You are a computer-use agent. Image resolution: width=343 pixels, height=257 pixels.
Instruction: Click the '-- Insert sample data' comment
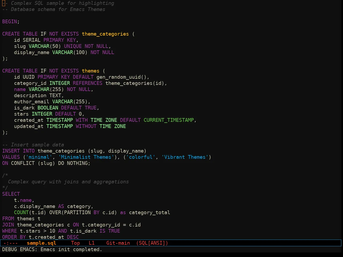click(33, 145)
